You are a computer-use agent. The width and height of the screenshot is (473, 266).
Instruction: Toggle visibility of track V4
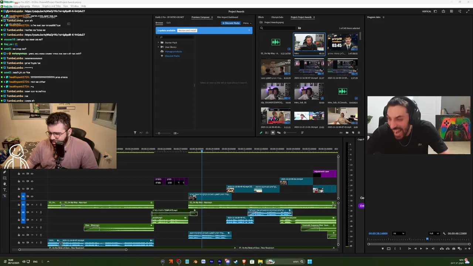(x=32, y=174)
